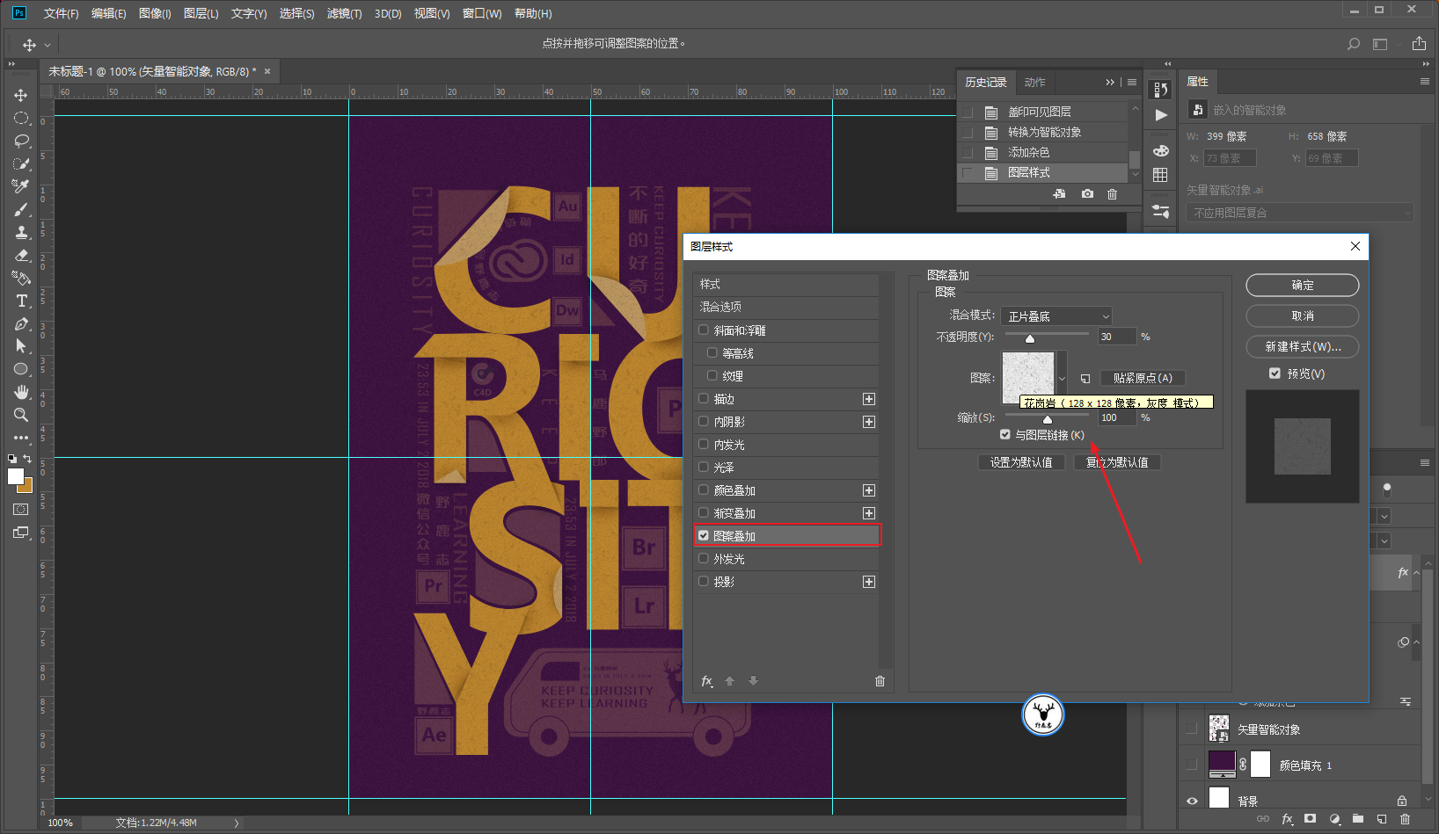Select the Type tool
This screenshot has height=834, width=1439.
coord(21,301)
